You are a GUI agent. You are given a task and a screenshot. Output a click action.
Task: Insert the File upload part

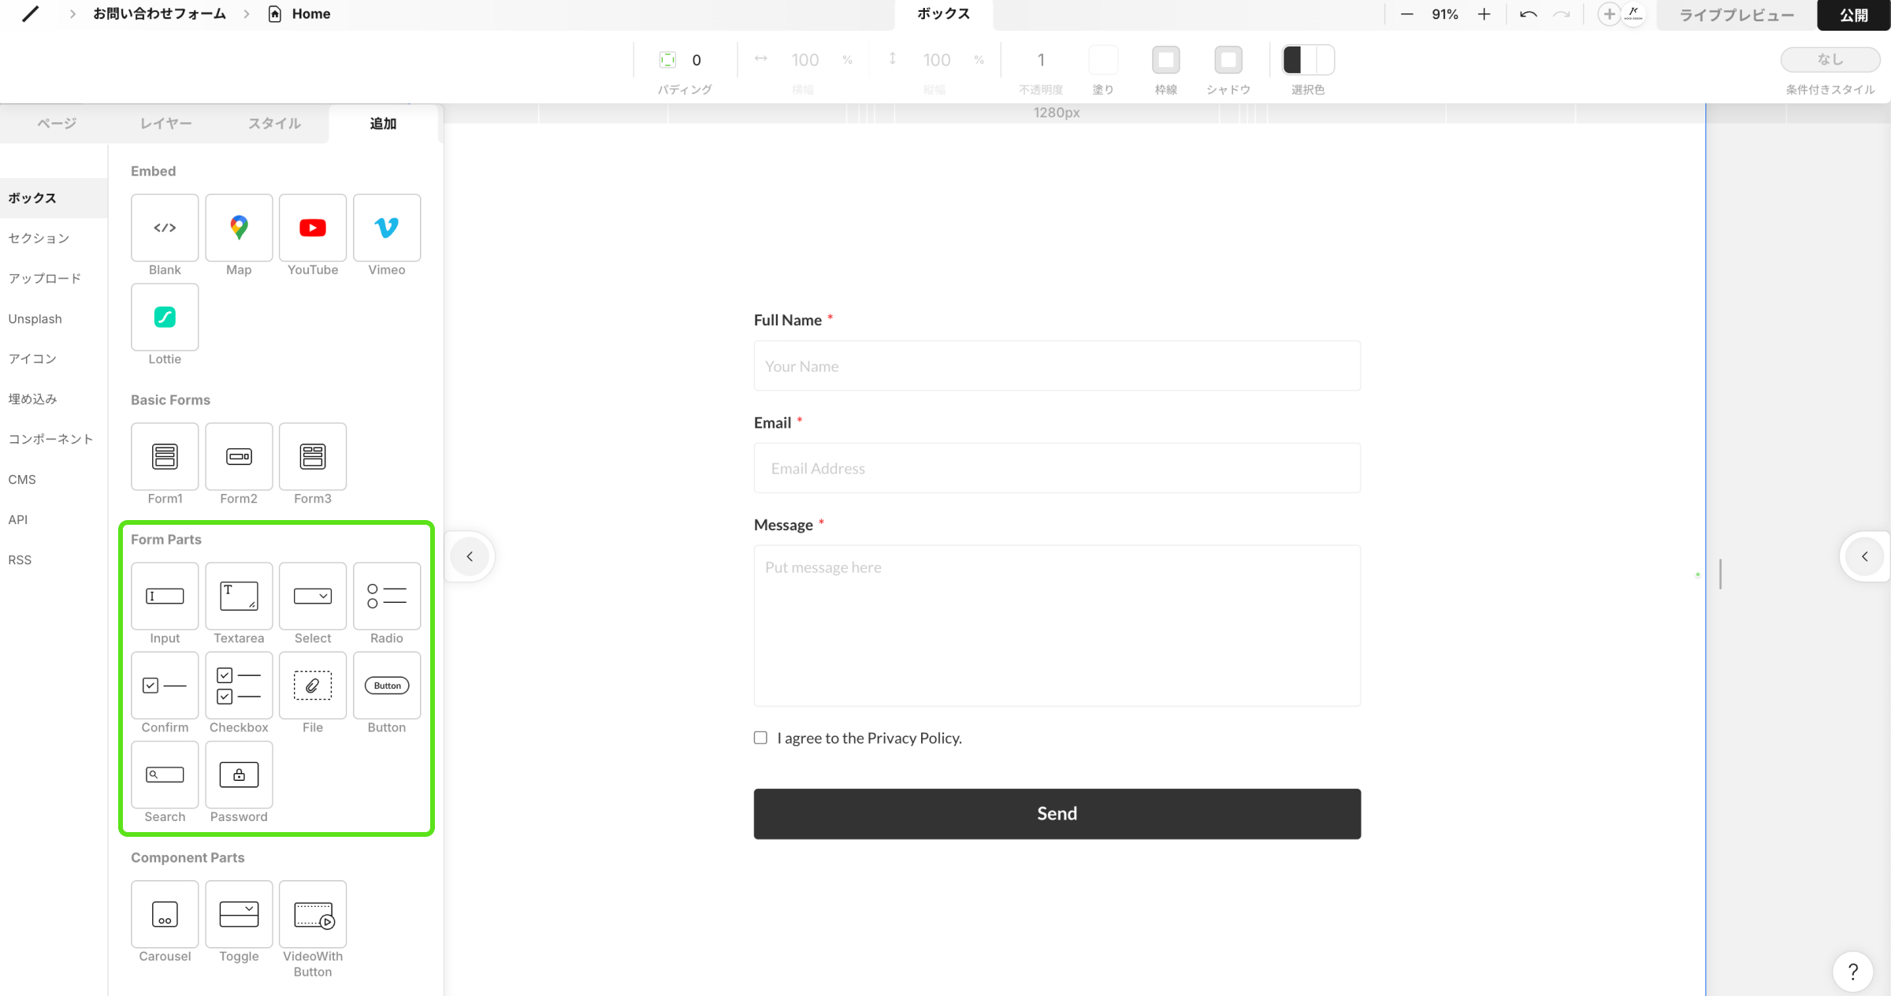click(x=312, y=686)
